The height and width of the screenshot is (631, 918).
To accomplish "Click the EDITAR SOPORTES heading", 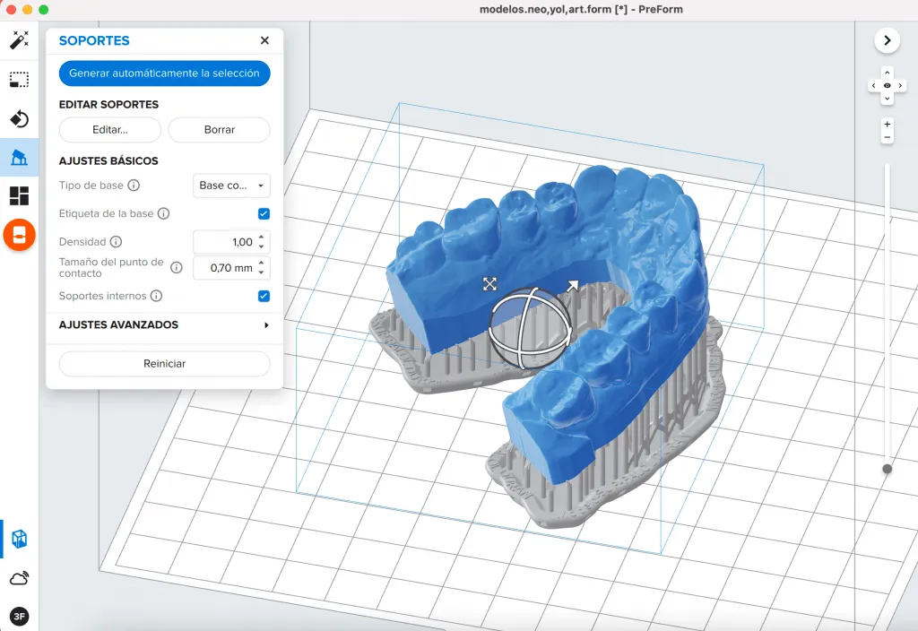I will pyautogui.click(x=108, y=104).
